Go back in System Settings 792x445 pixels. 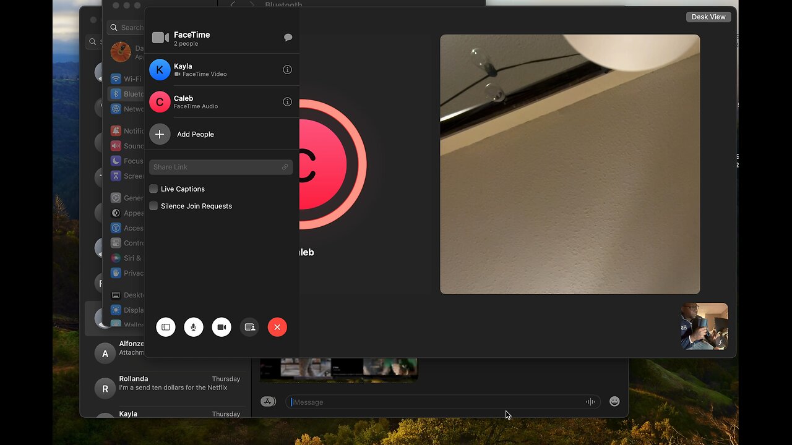pos(233,4)
